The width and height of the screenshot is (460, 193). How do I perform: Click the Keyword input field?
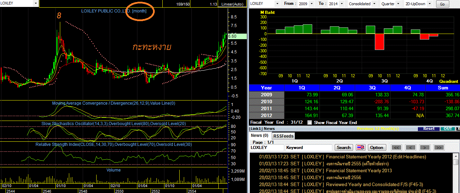tap(309, 147)
